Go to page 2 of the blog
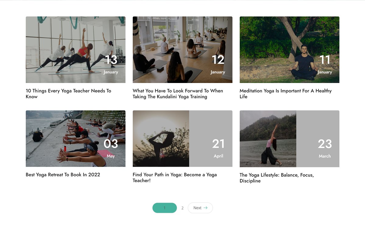 pos(182,208)
